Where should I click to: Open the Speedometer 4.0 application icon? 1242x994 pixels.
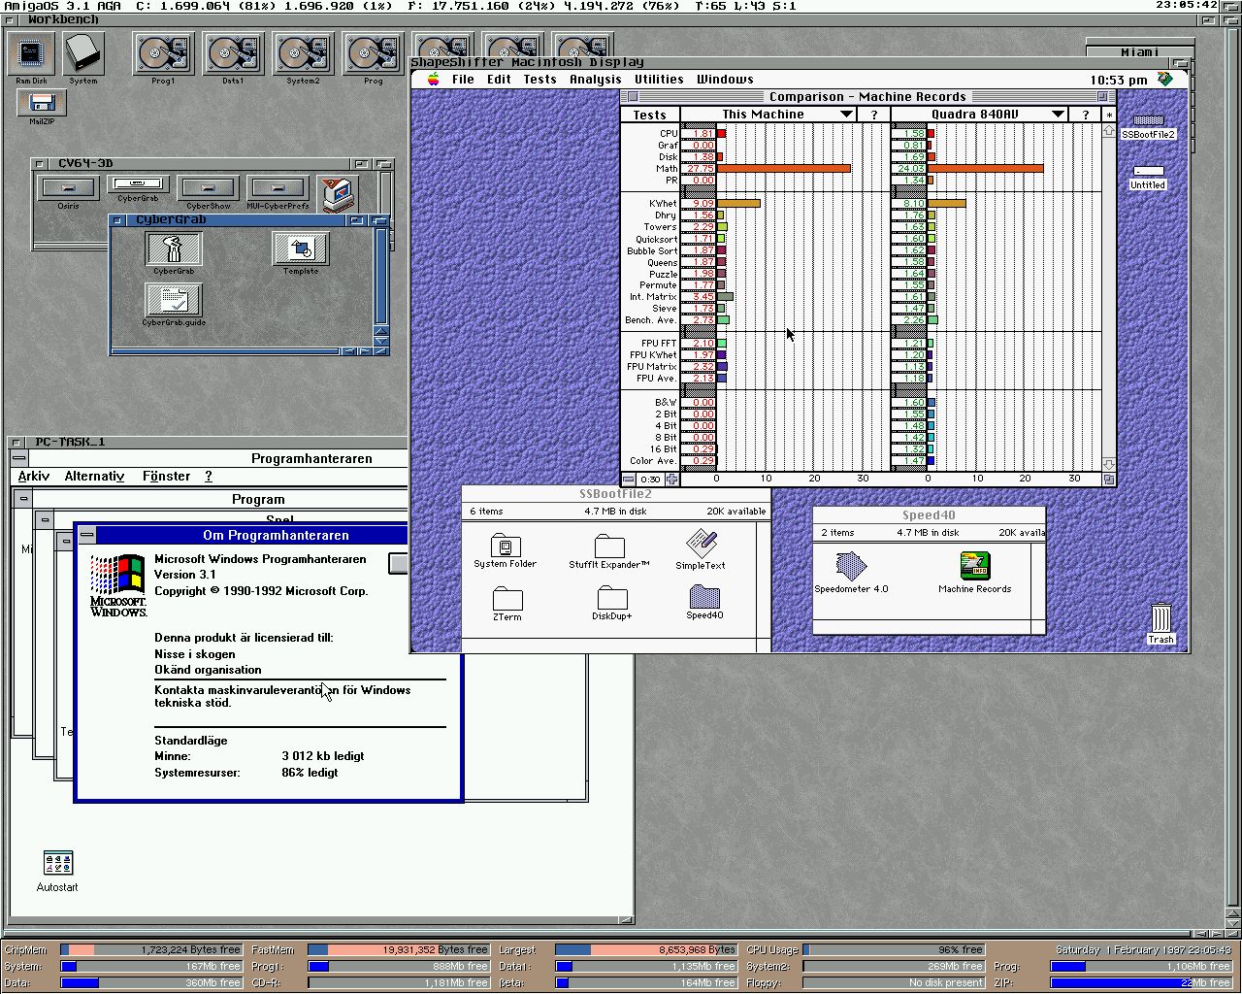(x=851, y=566)
